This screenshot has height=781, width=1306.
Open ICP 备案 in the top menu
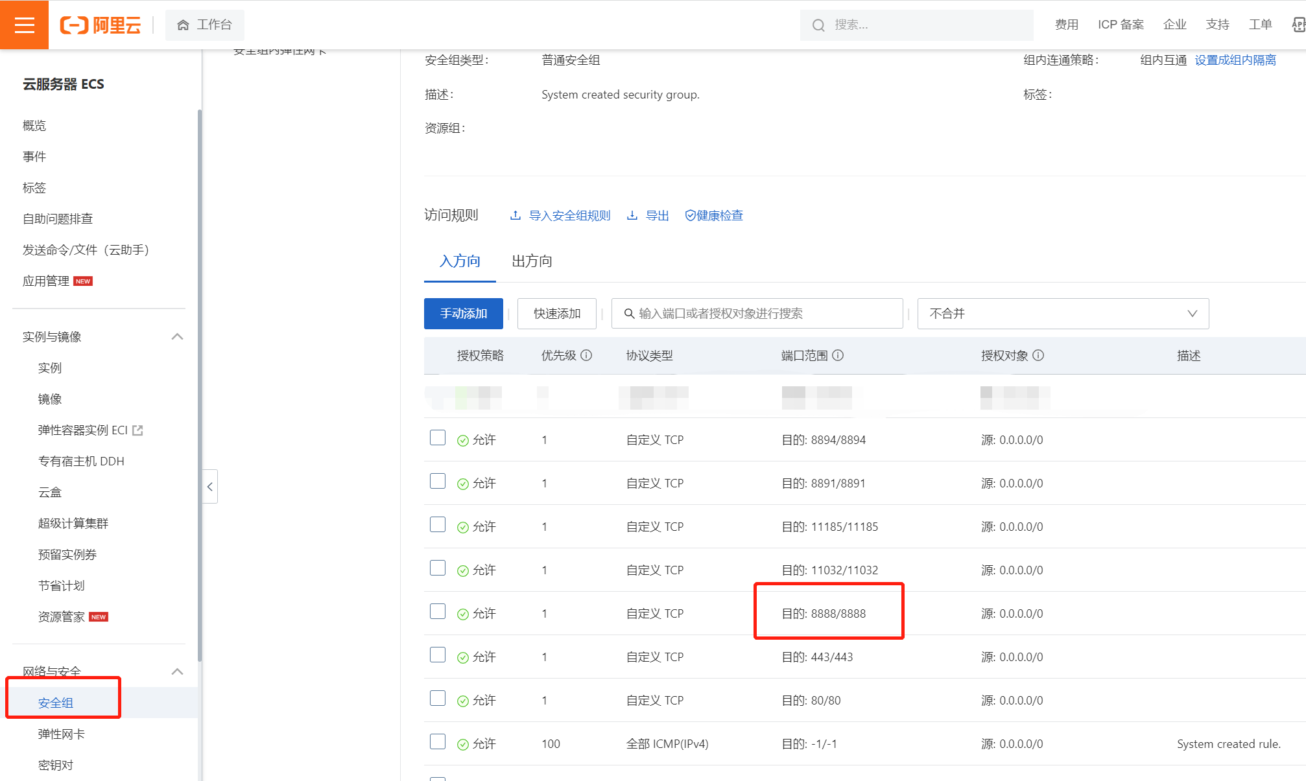click(1121, 25)
